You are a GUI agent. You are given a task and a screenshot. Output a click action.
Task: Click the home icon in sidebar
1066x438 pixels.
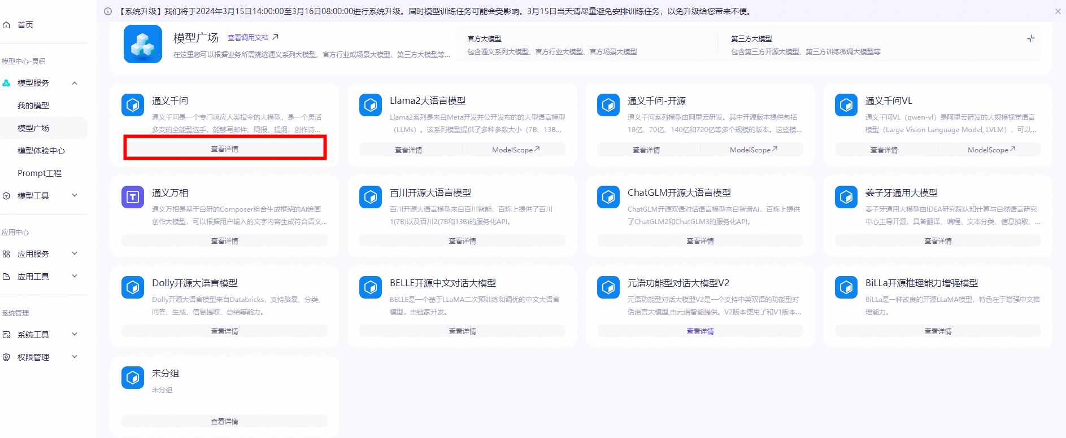(6, 25)
